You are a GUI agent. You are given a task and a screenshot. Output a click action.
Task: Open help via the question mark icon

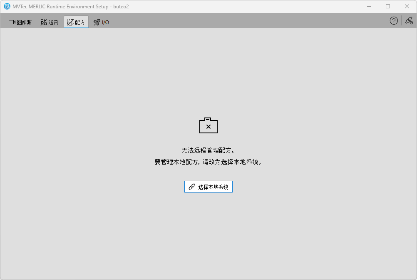coord(393,20)
